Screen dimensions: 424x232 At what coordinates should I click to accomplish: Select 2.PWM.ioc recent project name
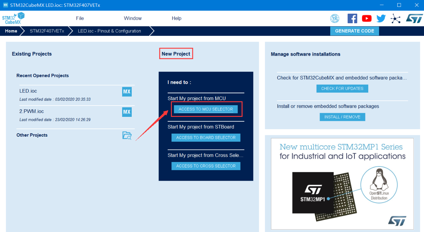click(31, 111)
